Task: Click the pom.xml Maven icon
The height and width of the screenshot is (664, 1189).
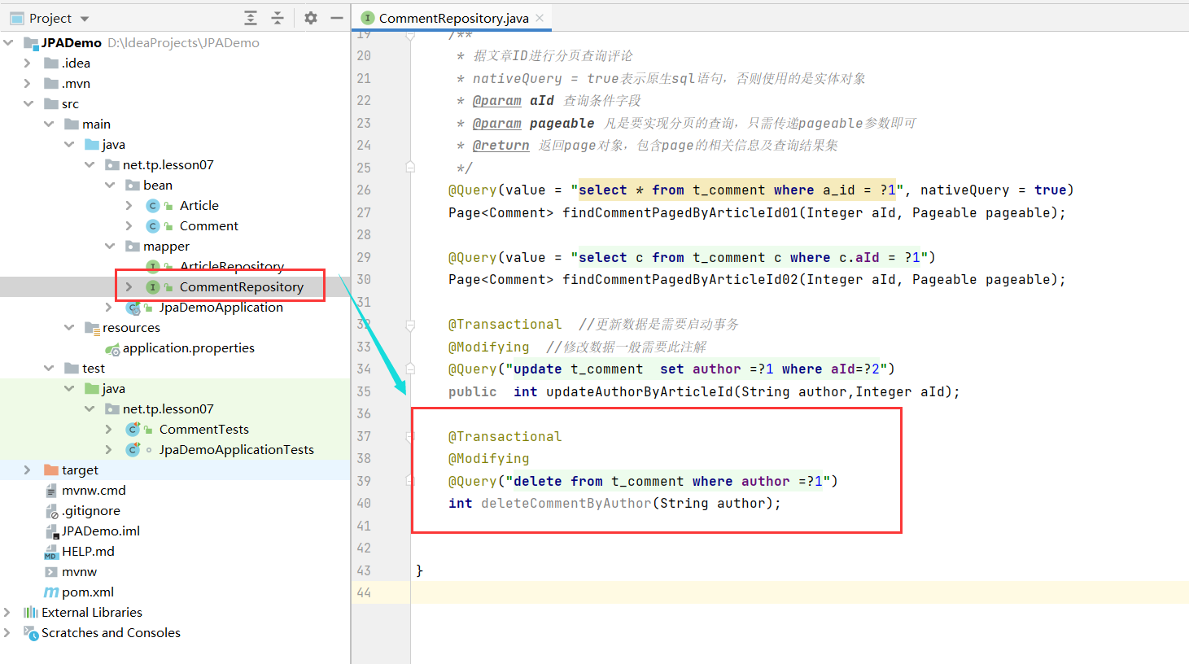Action: (51, 592)
